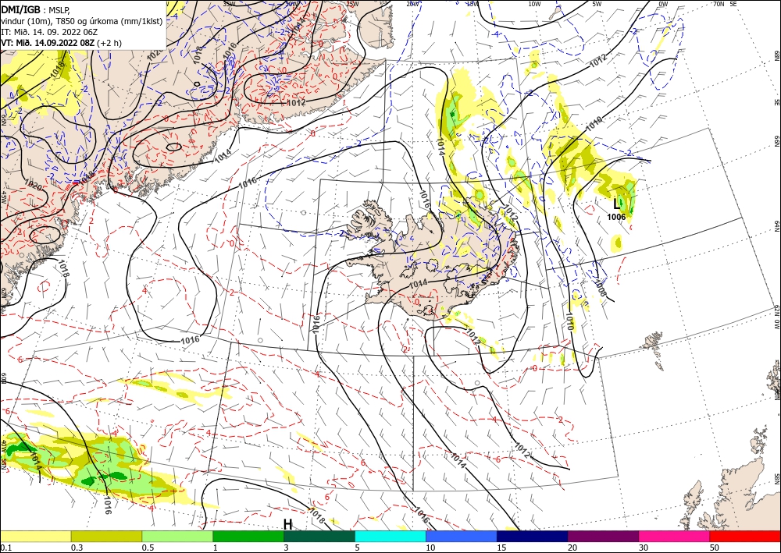Click the "30W" longitude label at top
Viewport: 781px width, 553px height.
(292, 4)
